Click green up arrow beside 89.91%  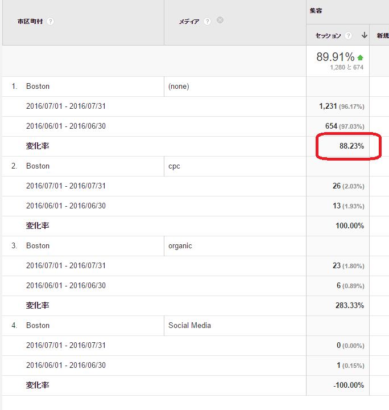tap(360, 58)
